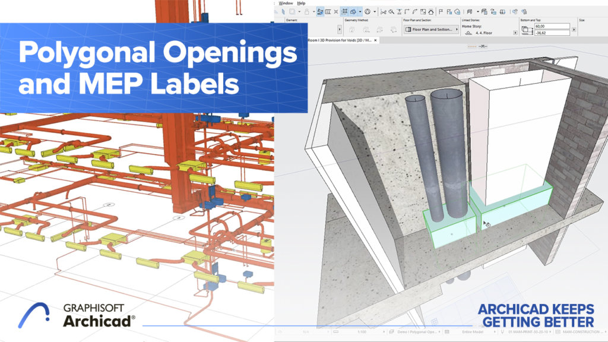Open the 1:100 scale dropdown
Viewport: 608px width, 342px height.
[363, 331]
